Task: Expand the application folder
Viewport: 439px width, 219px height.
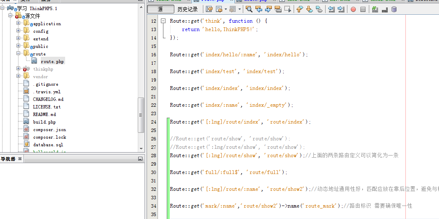Action: pyautogui.click(x=18, y=23)
